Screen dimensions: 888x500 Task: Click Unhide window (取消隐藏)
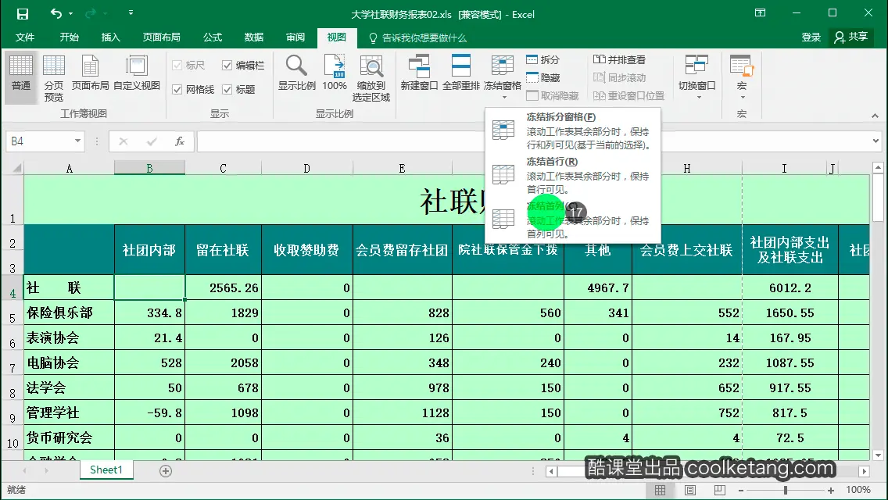click(552, 95)
